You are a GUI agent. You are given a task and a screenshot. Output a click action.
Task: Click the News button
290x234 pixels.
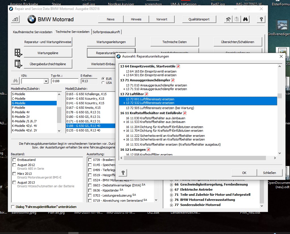point(111,19)
